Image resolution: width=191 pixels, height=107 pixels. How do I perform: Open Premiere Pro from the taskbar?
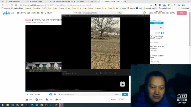(x=46, y=105)
